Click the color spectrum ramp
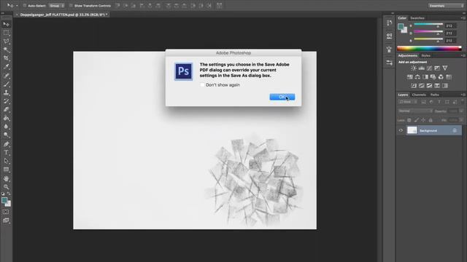The width and height of the screenshot is (467, 262). point(429,49)
